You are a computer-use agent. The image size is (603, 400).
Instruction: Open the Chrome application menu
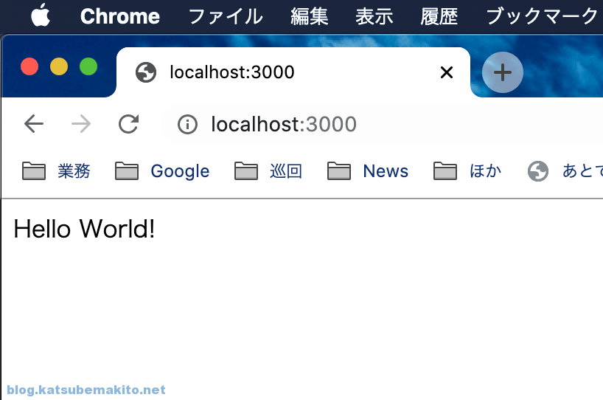[120, 16]
